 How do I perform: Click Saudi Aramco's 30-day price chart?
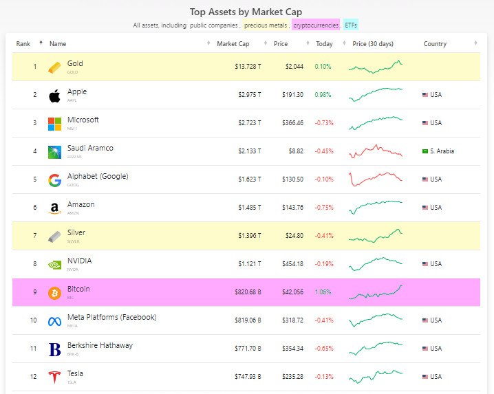(x=376, y=151)
